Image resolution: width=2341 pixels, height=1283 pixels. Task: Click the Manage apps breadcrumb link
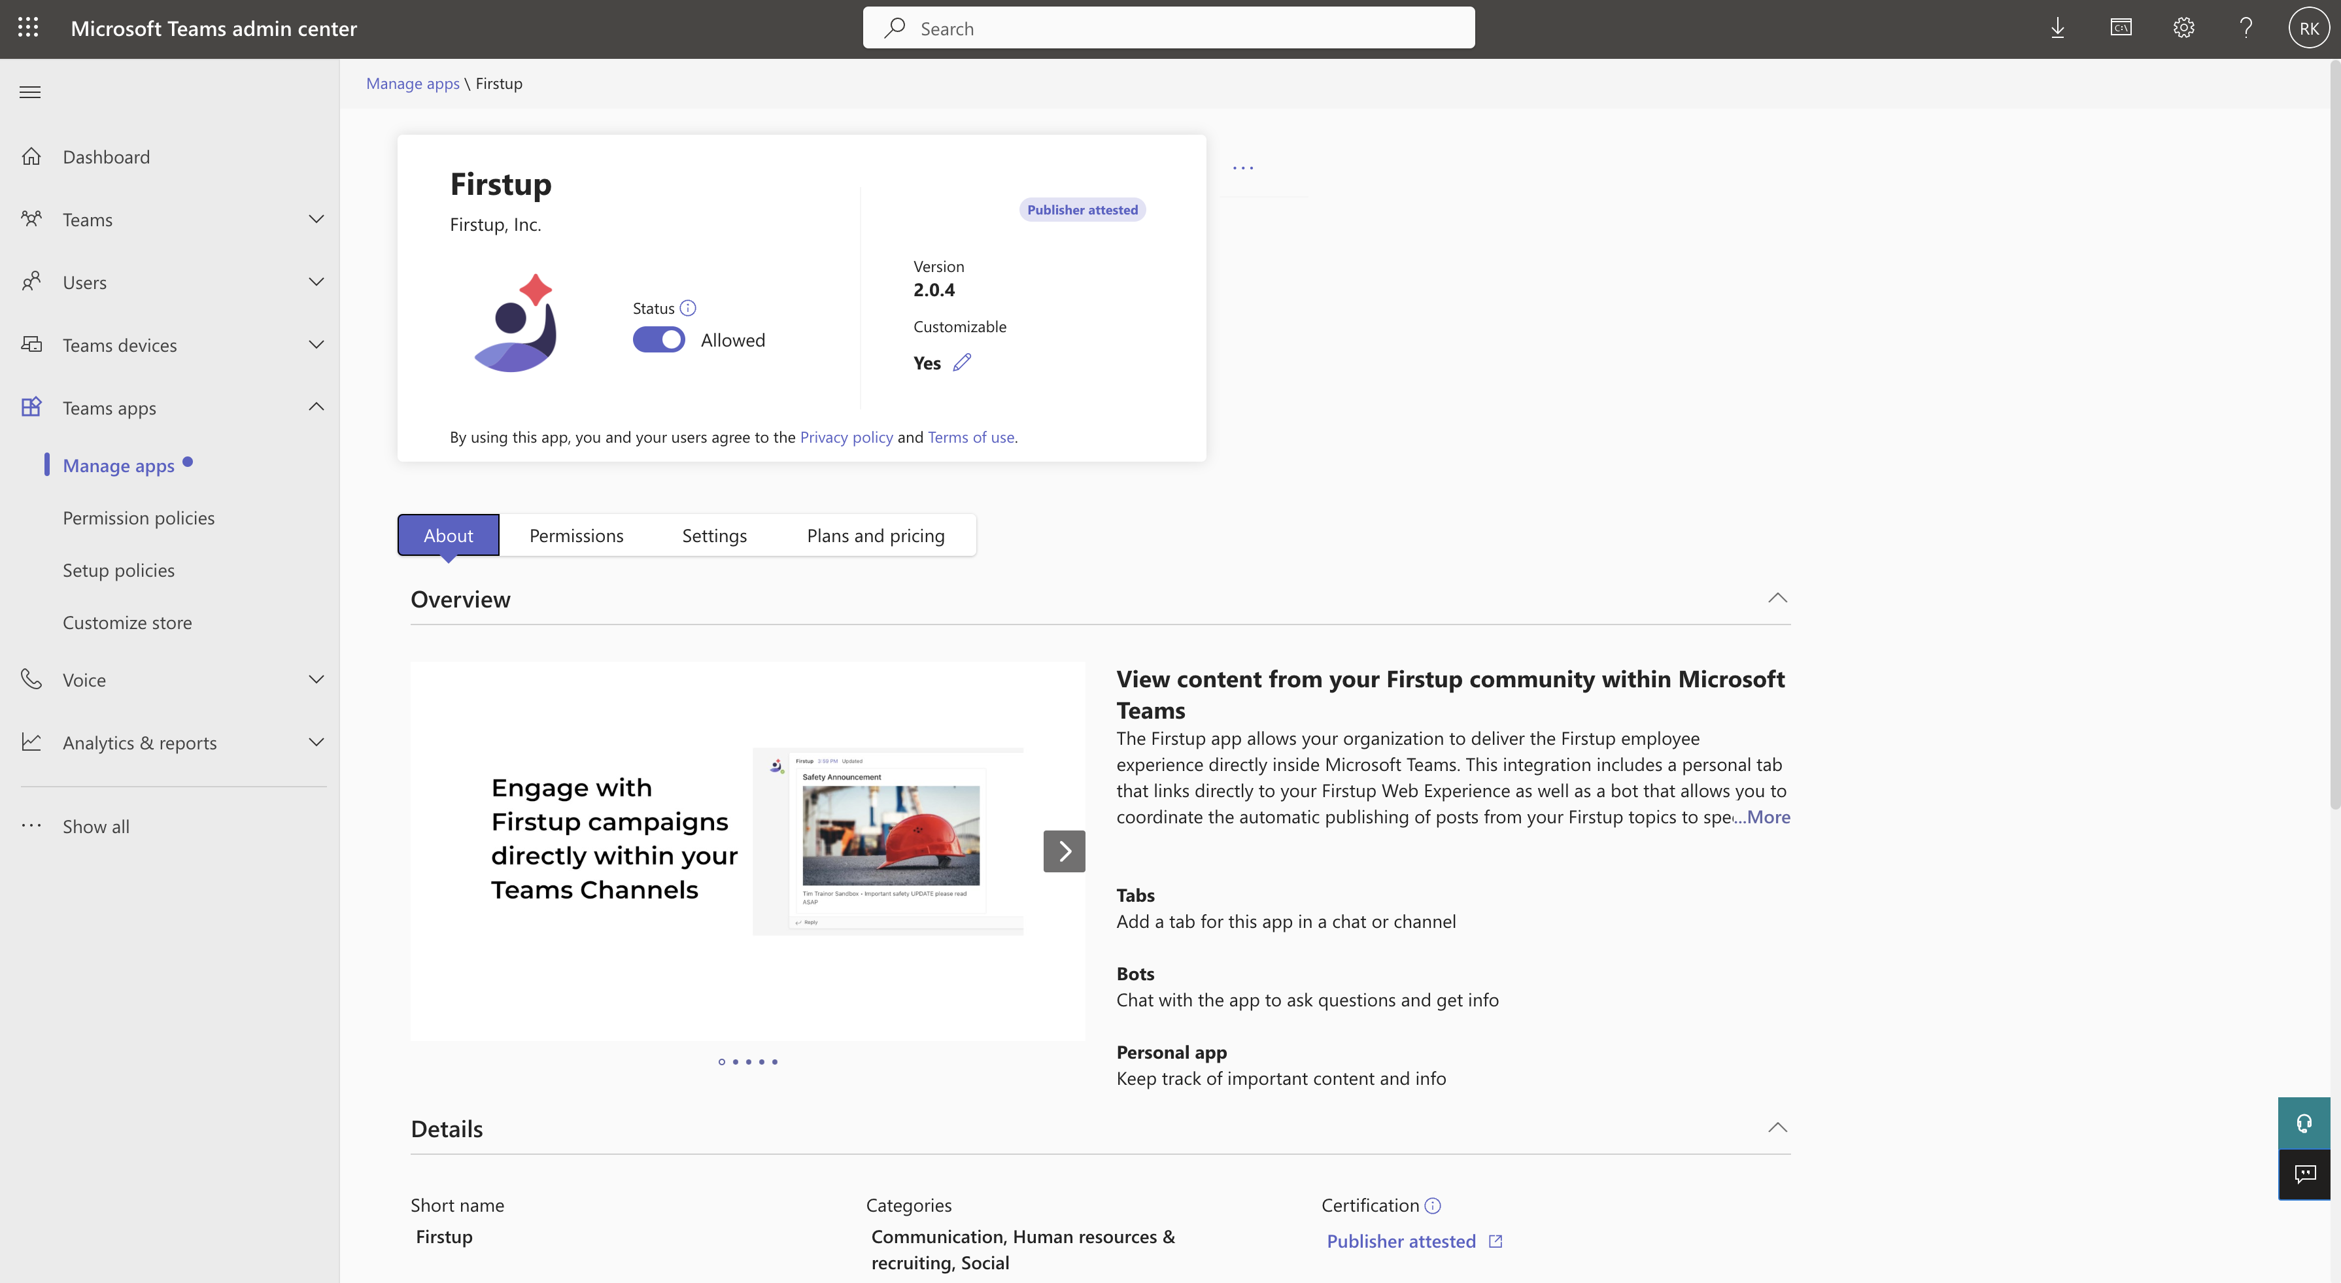coord(413,84)
